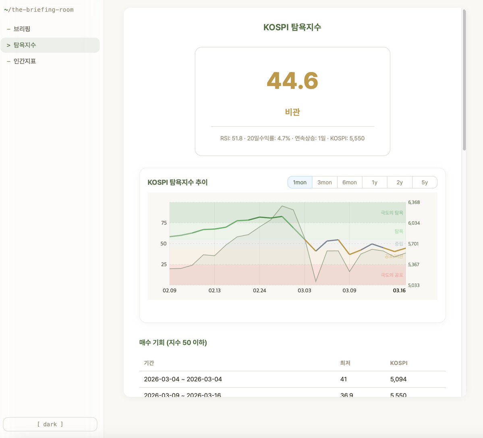Click the 5,094 KOSPI cell
Viewport: 483px width, 438px height.
point(398,379)
